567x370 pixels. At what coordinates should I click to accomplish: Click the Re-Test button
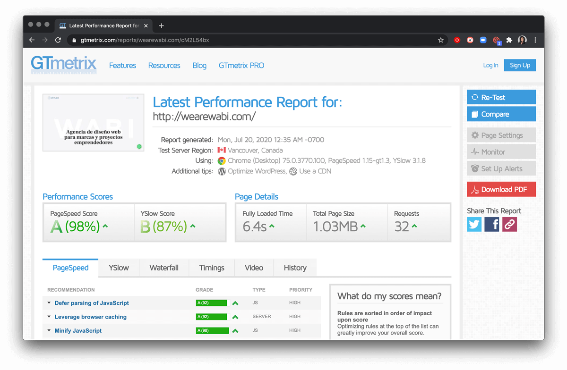[x=501, y=97]
